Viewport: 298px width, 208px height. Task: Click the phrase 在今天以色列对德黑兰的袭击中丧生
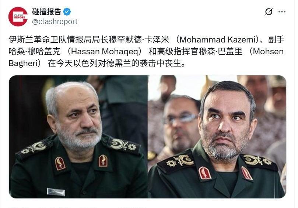[114, 63]
